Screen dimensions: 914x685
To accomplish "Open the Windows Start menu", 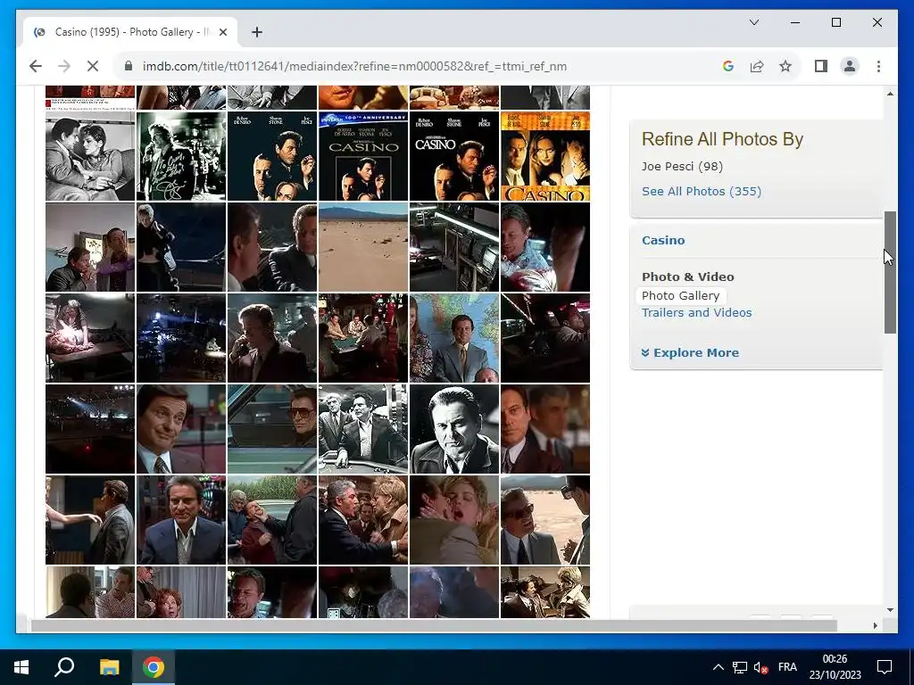I will [21, 667].
